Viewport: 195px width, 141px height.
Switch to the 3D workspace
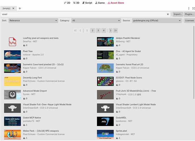(x=76, y=3)
